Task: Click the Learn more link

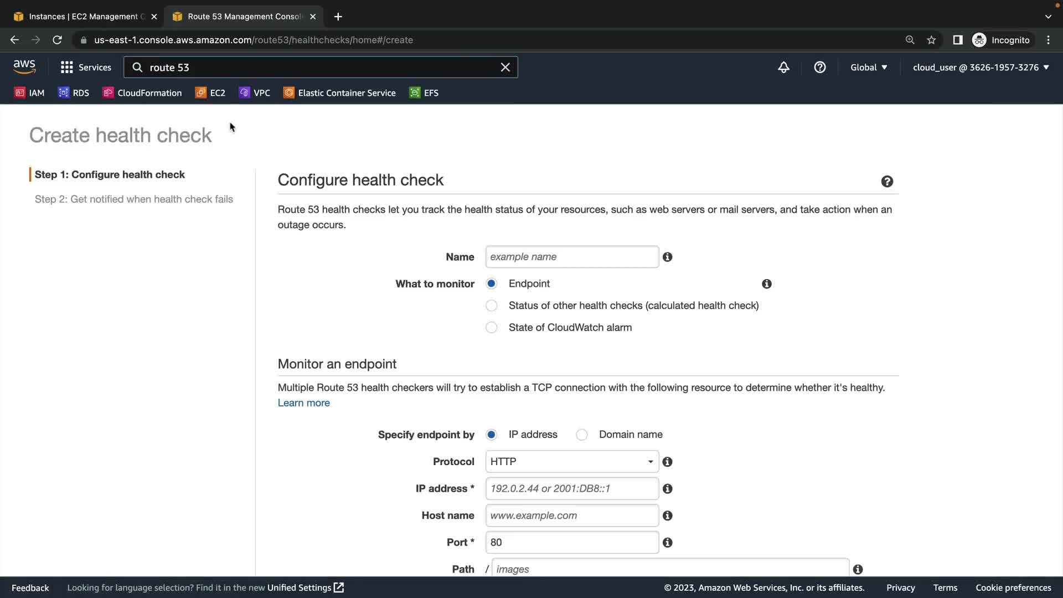Action: pos(303,403)
